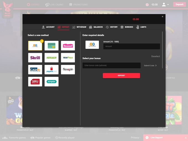Open the Casino navigation item
188x141 pixels.
[x=33, y=4]
